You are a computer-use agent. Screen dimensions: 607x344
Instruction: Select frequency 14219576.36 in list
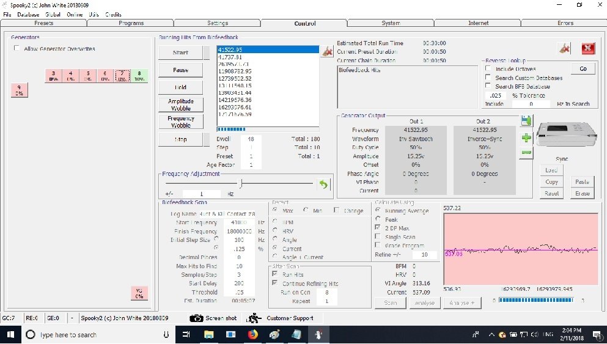[x=268, y=100]
